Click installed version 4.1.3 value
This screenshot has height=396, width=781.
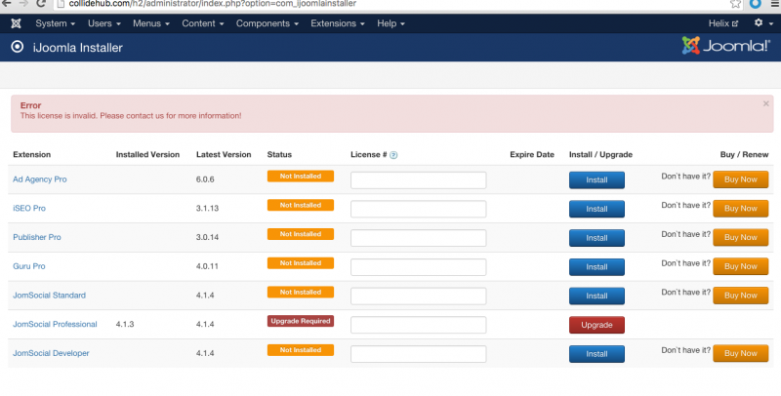pyautogui.click(x=125, y=324)
